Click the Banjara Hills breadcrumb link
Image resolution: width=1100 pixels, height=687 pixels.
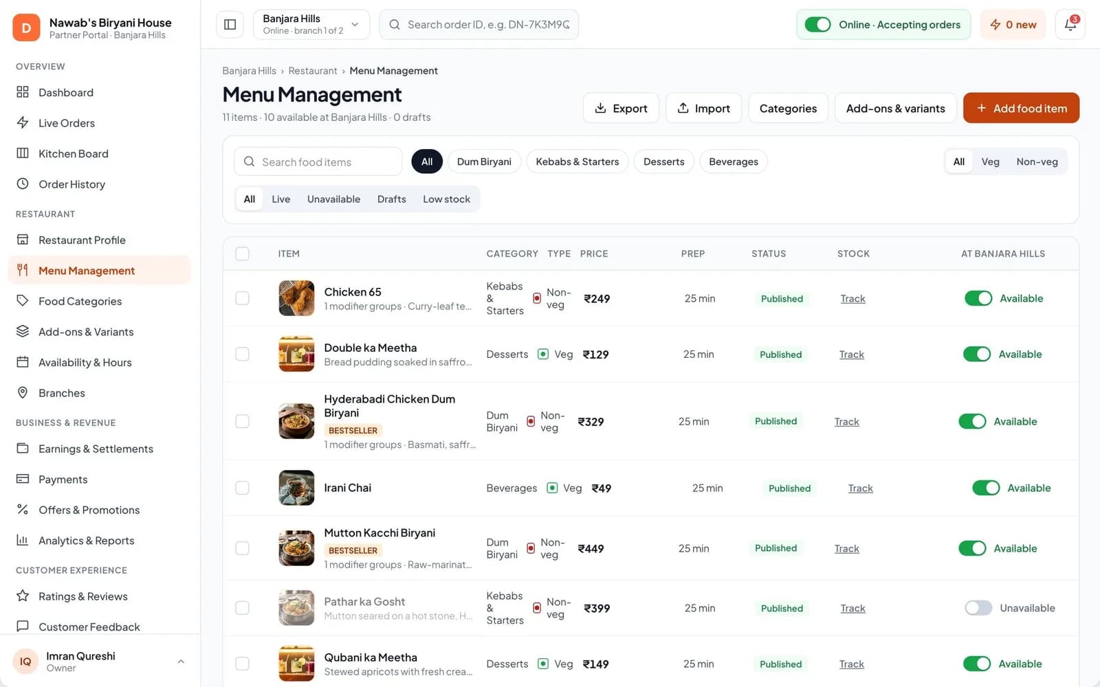[249, 71]
